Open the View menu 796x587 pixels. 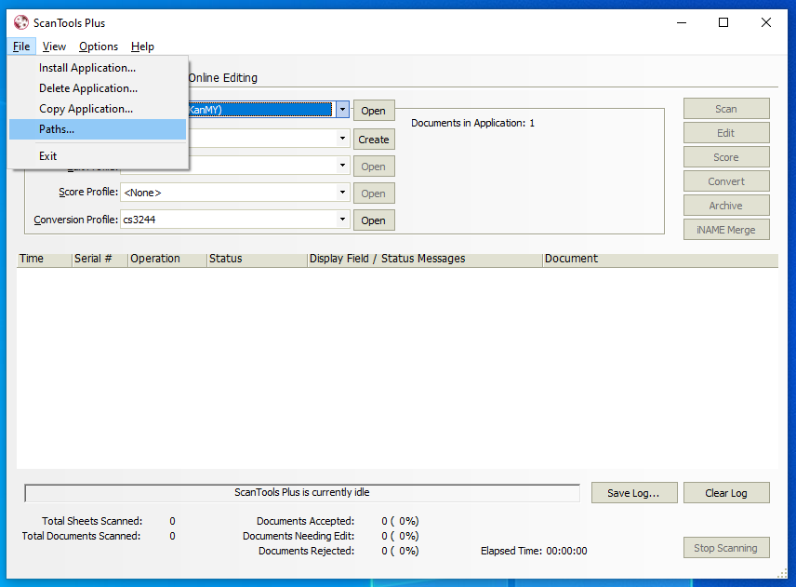click(54, 47)
